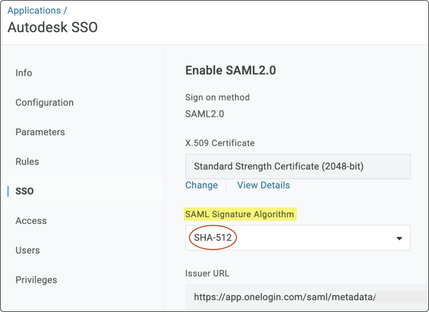
Task: Click the Change link under the certificate
Action: click(x=201, y=185)
